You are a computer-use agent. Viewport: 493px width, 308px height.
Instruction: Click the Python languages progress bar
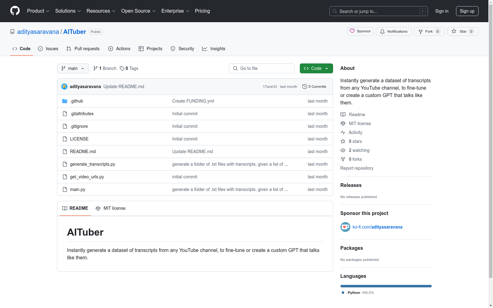click(386, 286)
